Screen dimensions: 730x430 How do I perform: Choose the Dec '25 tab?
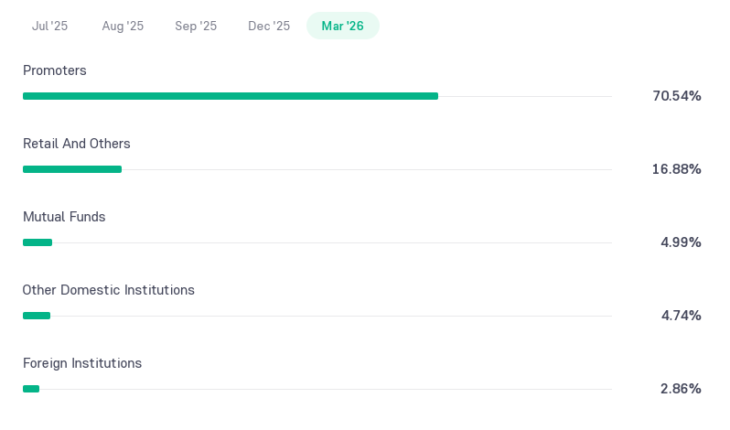(269, 26)
